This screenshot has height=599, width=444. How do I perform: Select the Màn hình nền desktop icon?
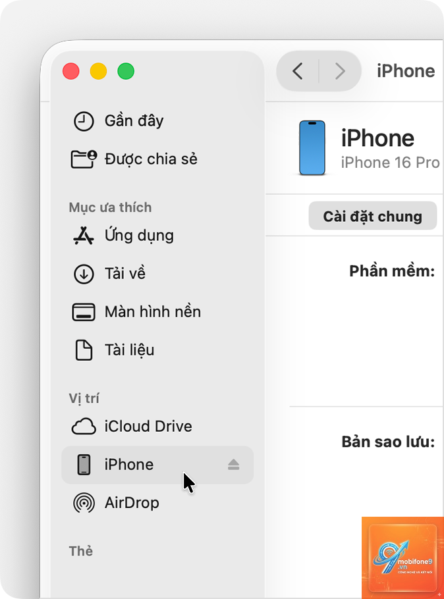84,312
